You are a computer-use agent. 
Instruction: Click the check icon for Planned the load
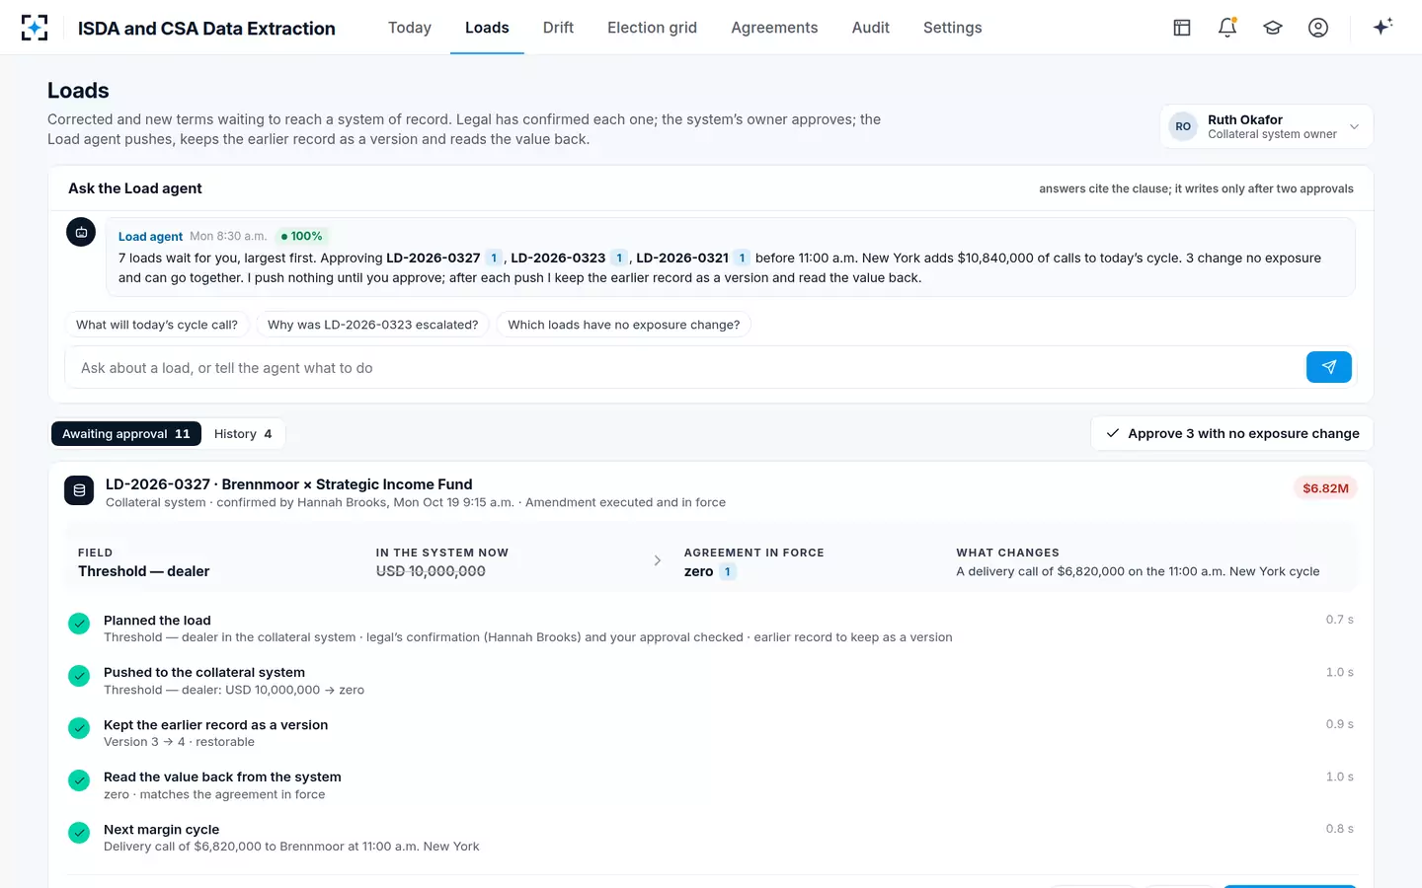coord(79,624)
